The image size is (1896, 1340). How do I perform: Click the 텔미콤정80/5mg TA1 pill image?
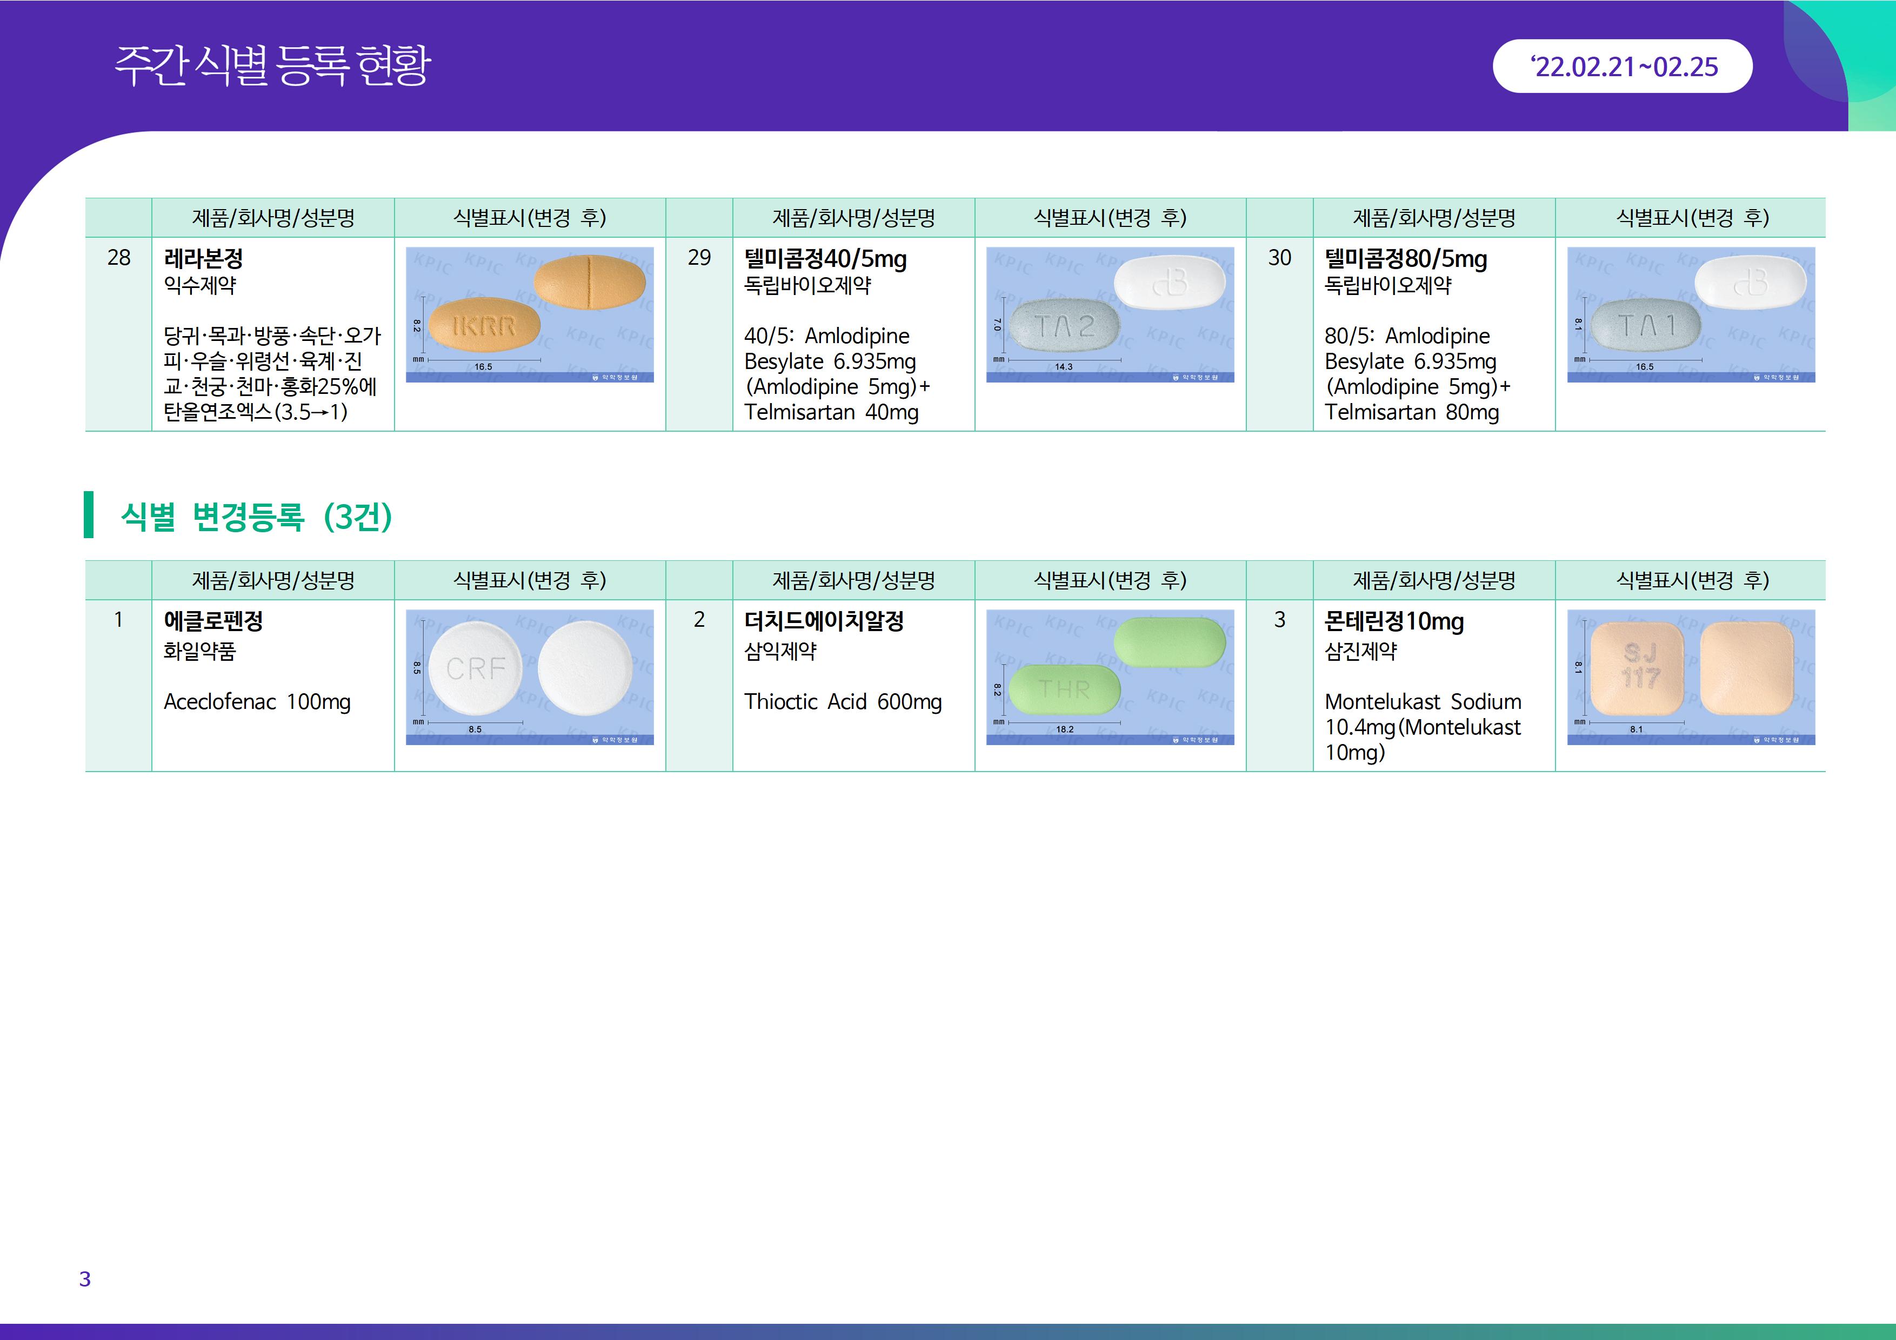pos(1691,314)
